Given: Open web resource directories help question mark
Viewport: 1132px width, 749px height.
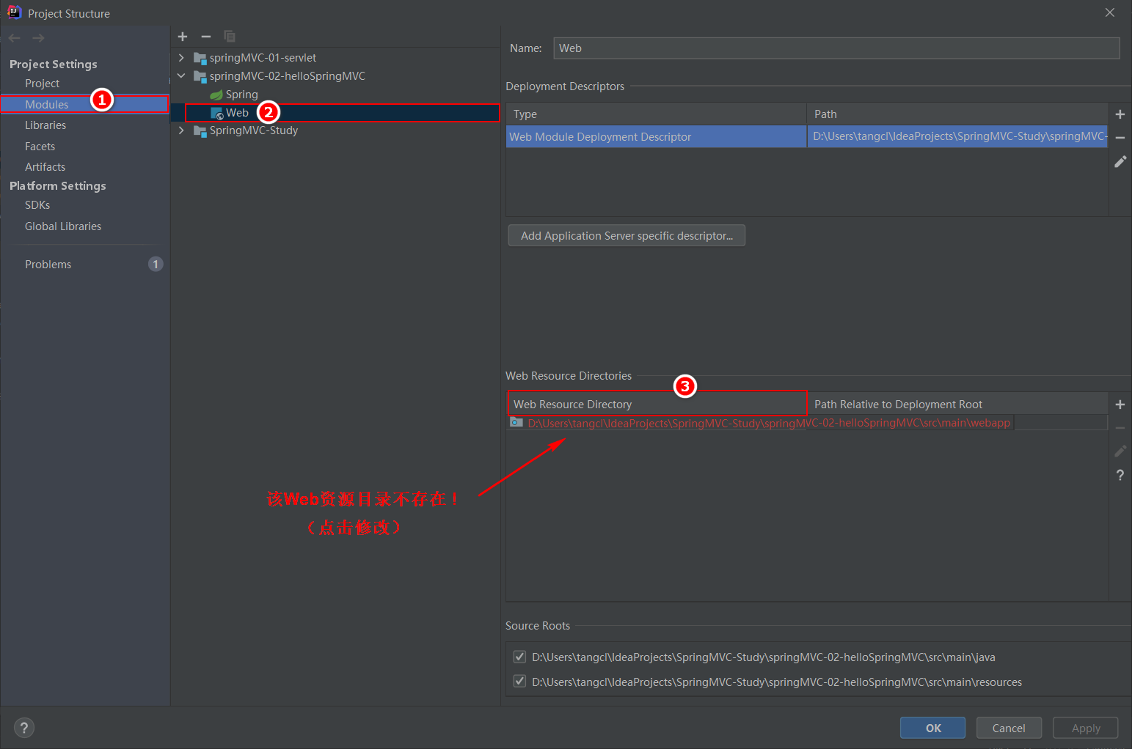Looking at the screenshot, I should pos(1120,475).
